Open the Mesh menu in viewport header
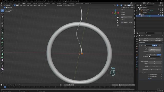 (31, 5)
